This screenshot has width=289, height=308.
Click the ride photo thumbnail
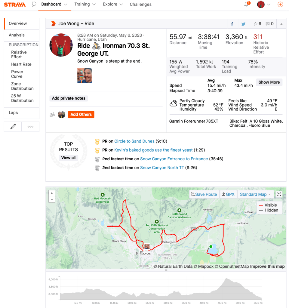[x=85, y=75]
